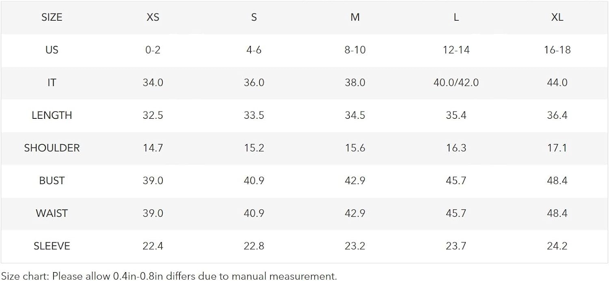This screenshot has height=281, width=609.
Task: Click the US 0-2 cell
Action: pos(153,50)
